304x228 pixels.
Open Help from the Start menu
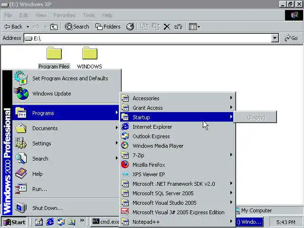point(66,174)
